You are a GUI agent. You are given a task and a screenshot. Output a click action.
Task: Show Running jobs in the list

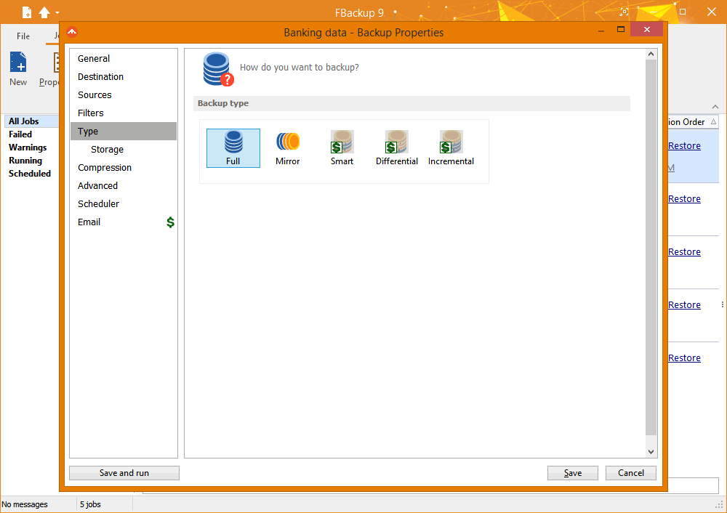coord(25,161)
